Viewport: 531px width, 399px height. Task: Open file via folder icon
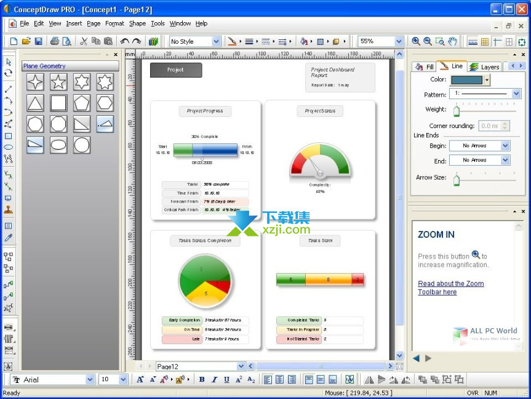pos(26,41)
